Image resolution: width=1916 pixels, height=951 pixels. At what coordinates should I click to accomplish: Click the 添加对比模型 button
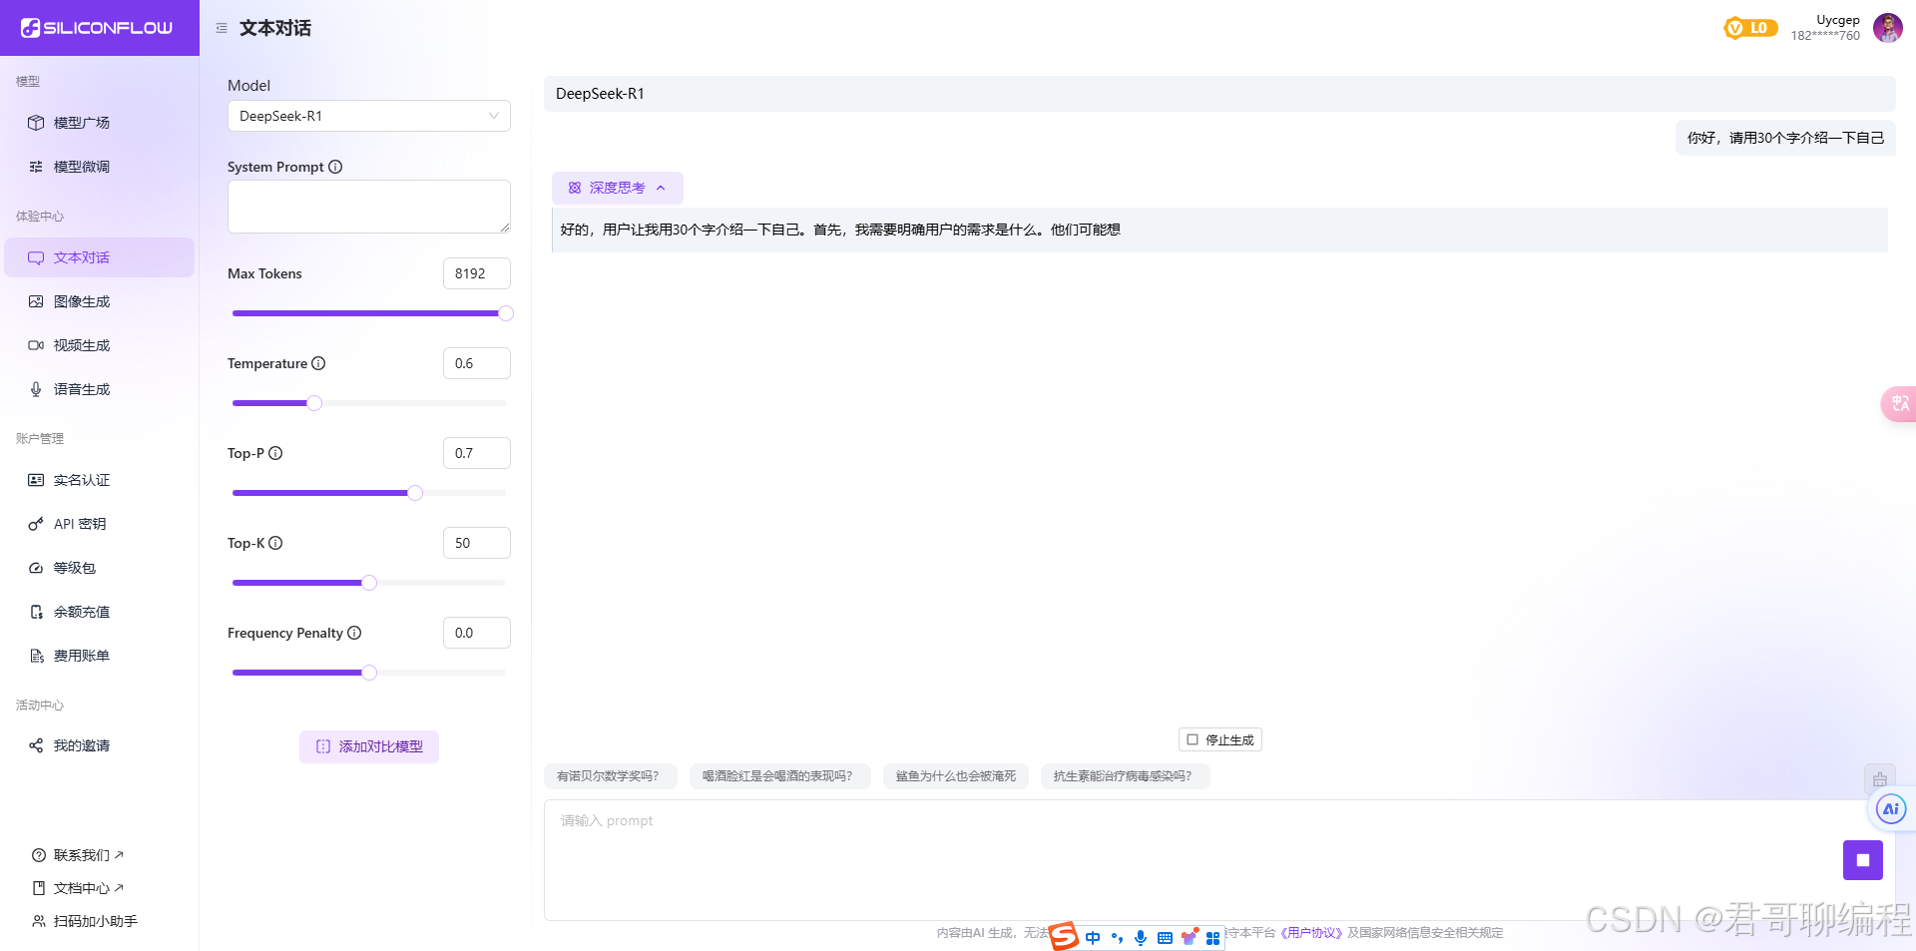[369, 746]
